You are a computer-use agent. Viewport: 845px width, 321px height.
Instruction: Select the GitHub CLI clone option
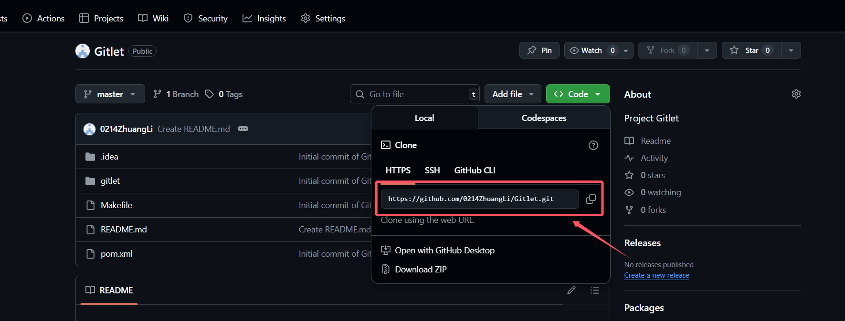click(x=475, y=171)
